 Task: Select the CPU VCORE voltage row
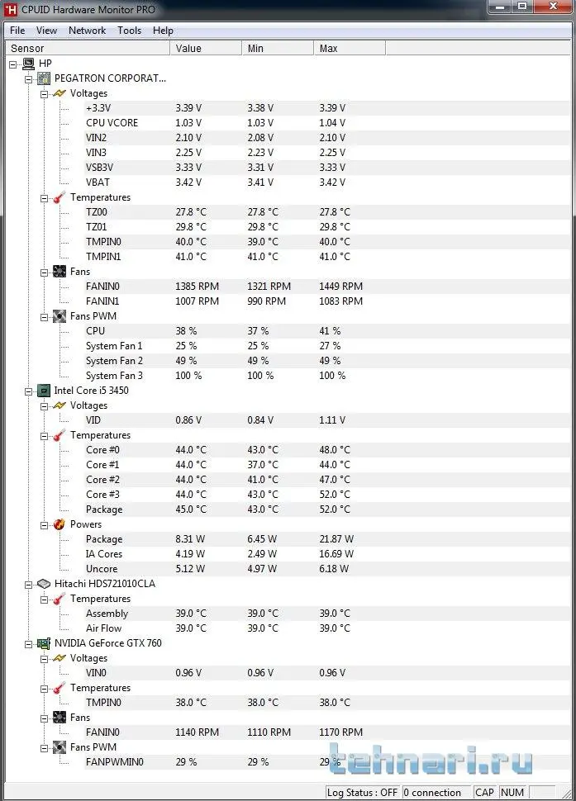[112, 123]
